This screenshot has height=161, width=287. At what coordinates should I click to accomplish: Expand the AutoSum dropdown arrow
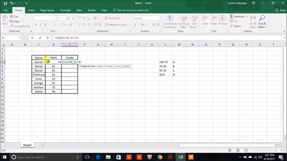click(x=247, y=17)
